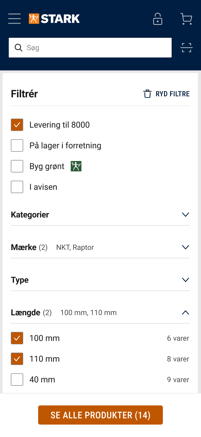Focus the Søg search field

(x=98, y=48)
